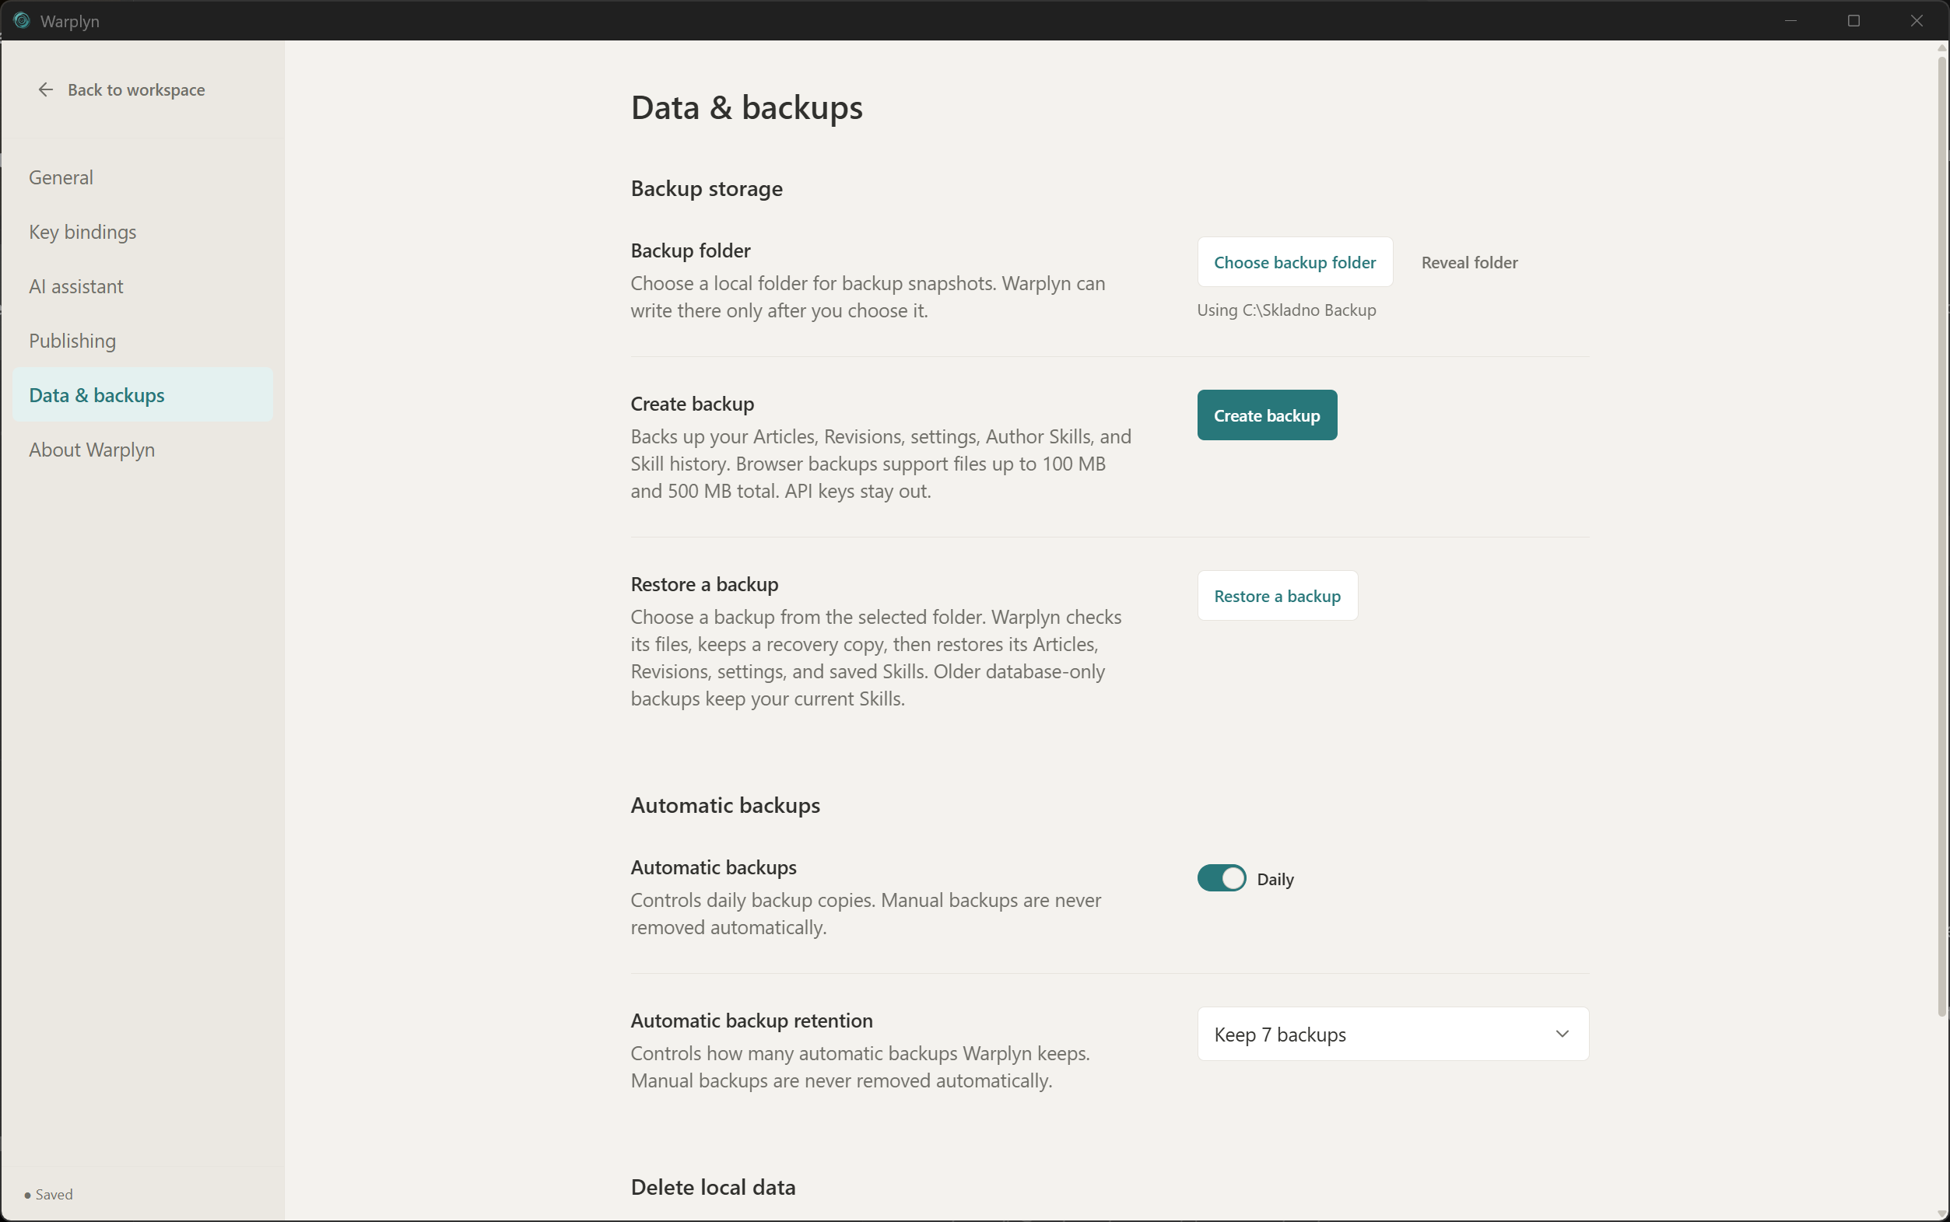1950x1222 pixels.
Task: Click the Data & backups page heading
Action: pyautogui.click(x=746, y=107)
